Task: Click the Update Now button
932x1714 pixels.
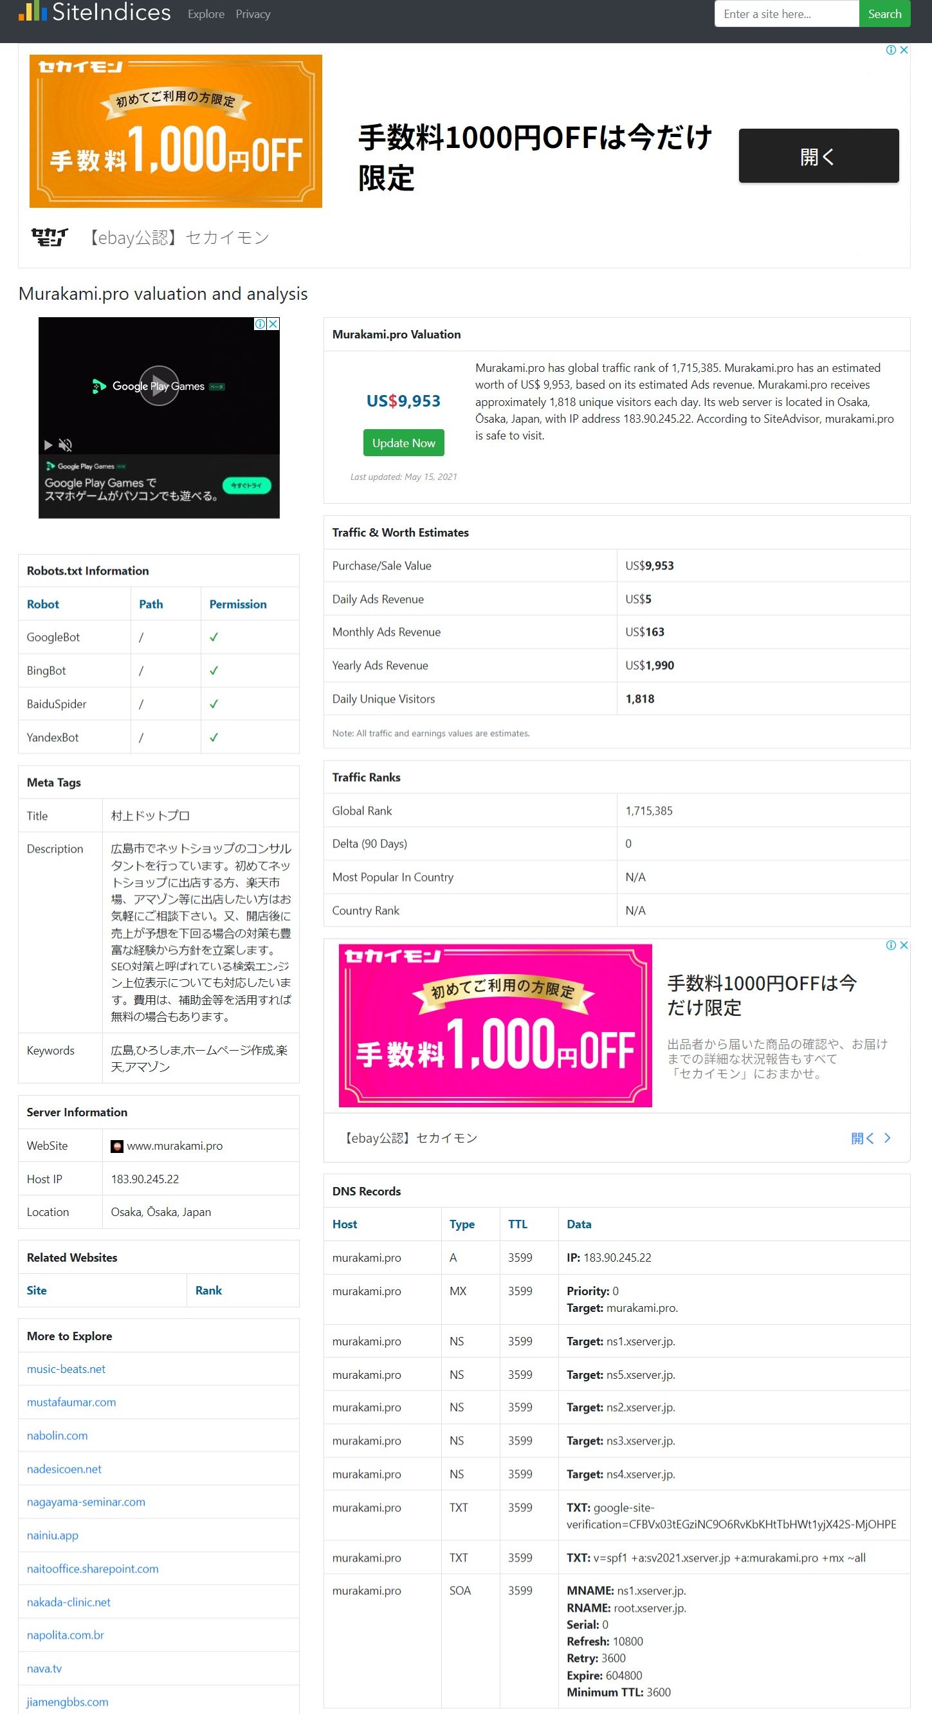Action: pyautogui.click(x=403, y=443)
